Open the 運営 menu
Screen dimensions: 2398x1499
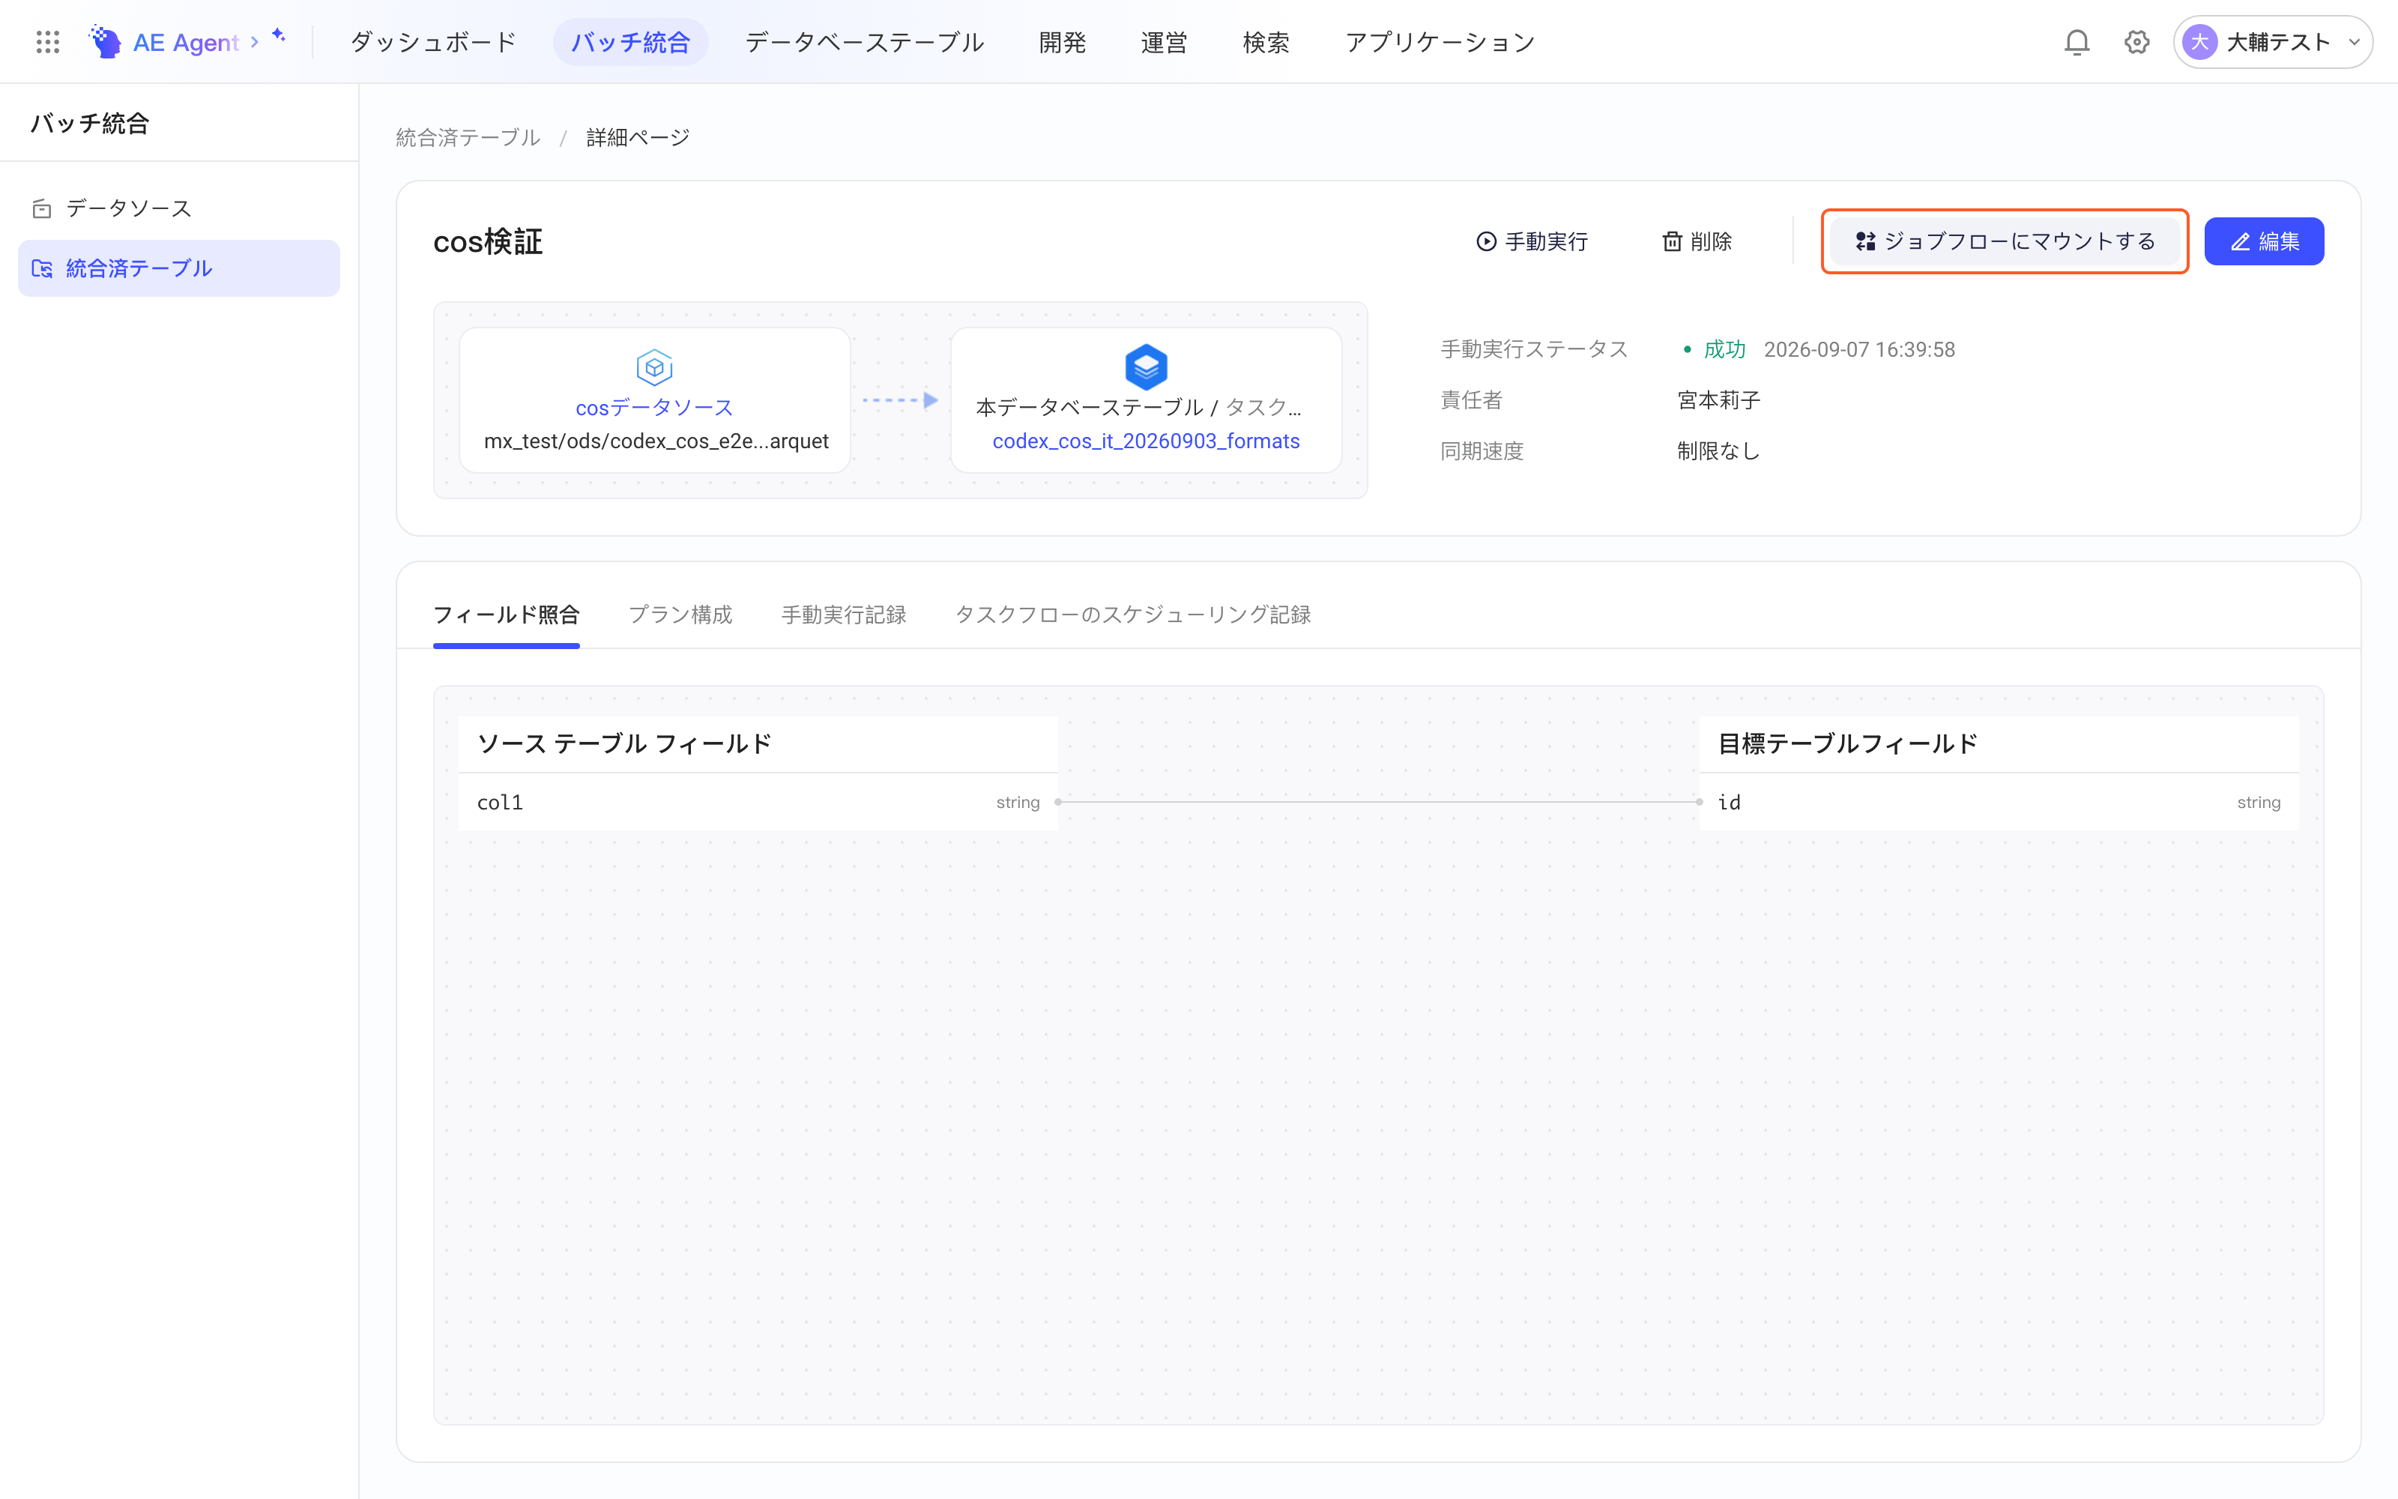tap(1163, 42)
